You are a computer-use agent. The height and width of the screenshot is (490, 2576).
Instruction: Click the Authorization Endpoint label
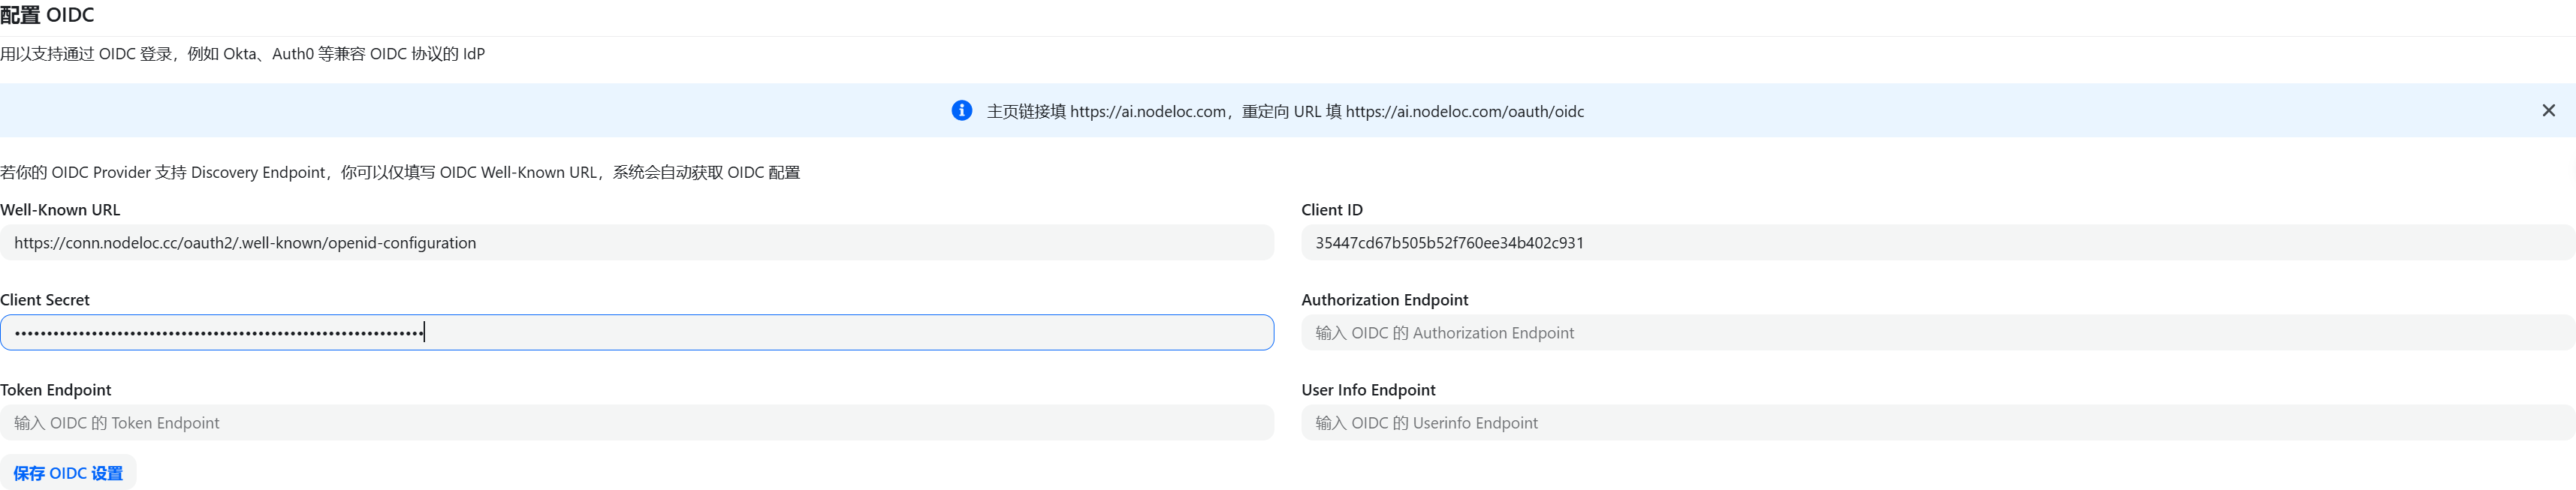point(1385,300)
